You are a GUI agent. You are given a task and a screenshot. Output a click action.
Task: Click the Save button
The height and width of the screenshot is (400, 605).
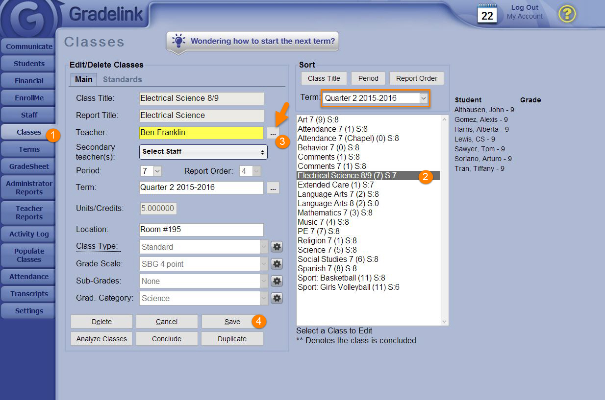pyautogui.click(x=232, y=322)
